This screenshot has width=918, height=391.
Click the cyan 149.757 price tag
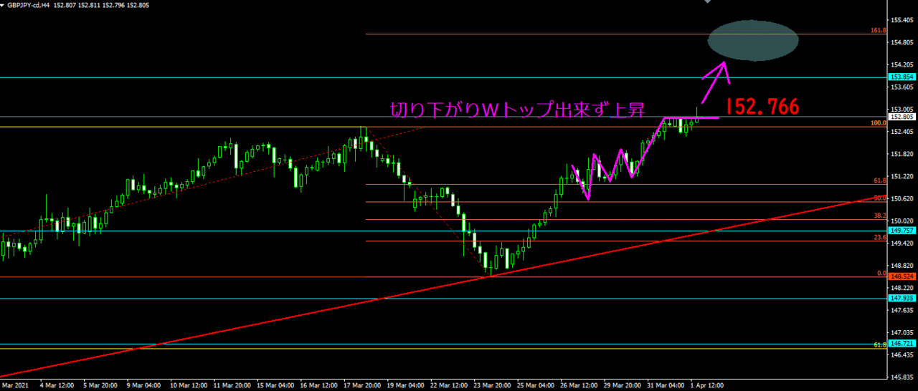pos(902,231)
